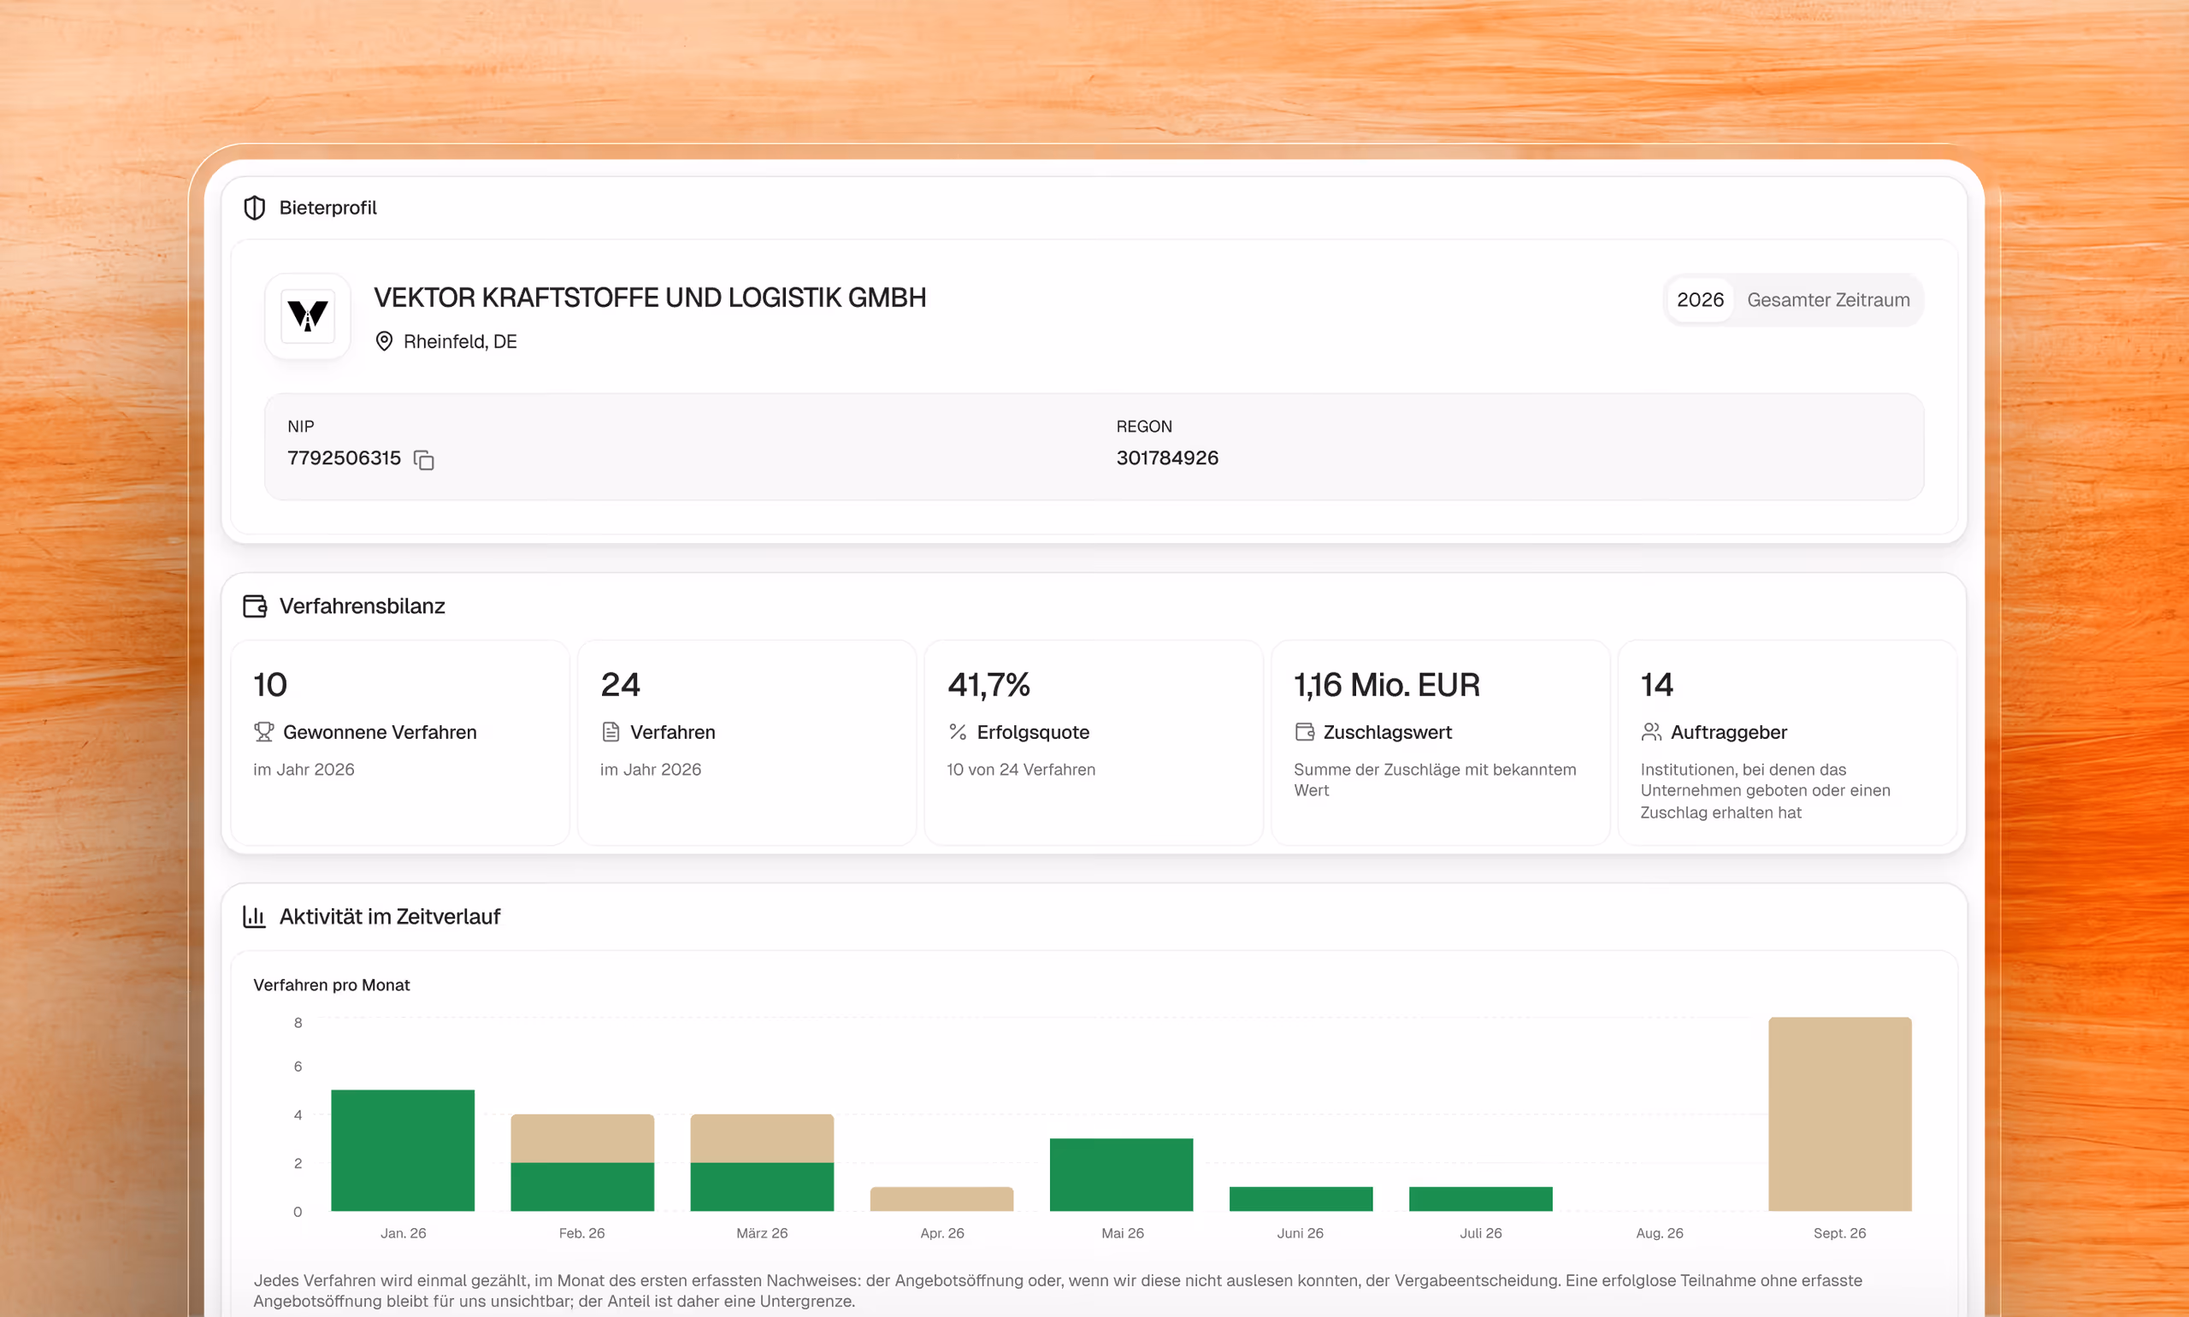This screenshot has height=1317, width=2189.
Task: Click the Zuschlagswert label
Action: 1388,732
